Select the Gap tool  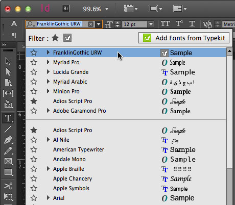pyautogui.click(x=8, y=93)
